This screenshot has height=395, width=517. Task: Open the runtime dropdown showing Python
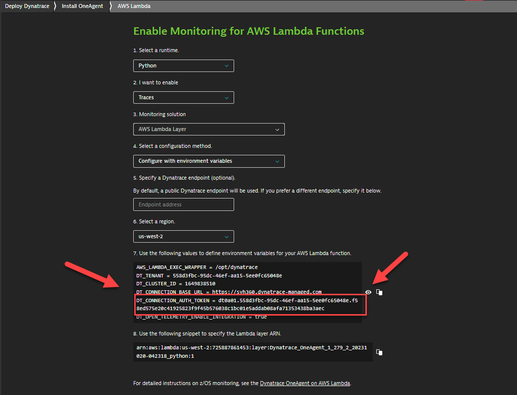click(183, 66)
